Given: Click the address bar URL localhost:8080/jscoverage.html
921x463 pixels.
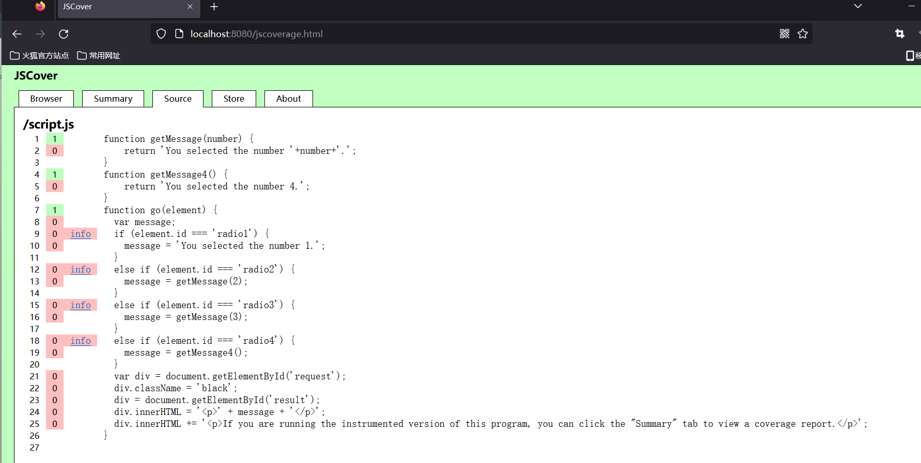Looking at the screenshot, I should [256, 34].
